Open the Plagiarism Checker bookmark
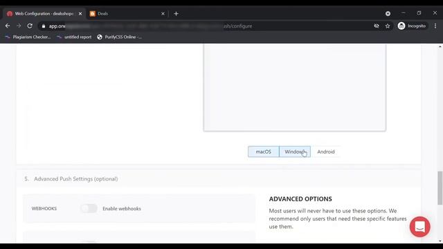 pyautogui.click(x=28, y=37)
